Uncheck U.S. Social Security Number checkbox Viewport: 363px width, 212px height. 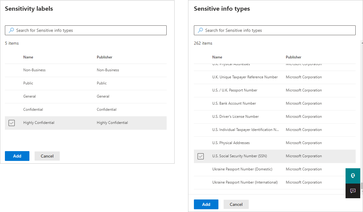(201, 156)
